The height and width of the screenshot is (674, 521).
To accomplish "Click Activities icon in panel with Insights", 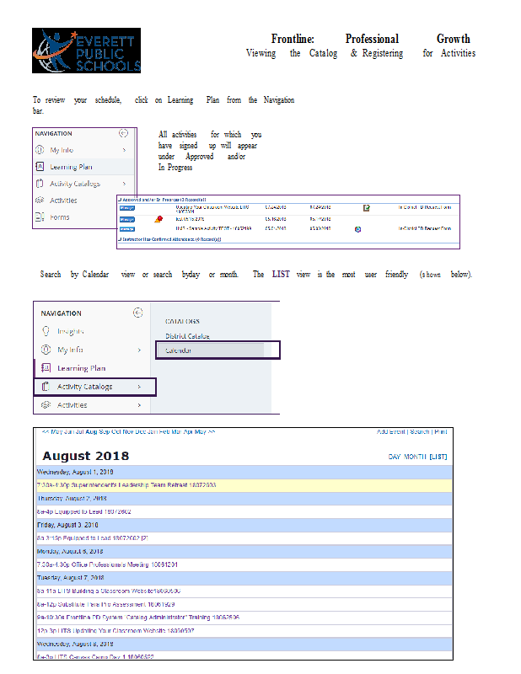I will (x=46, y=405).
